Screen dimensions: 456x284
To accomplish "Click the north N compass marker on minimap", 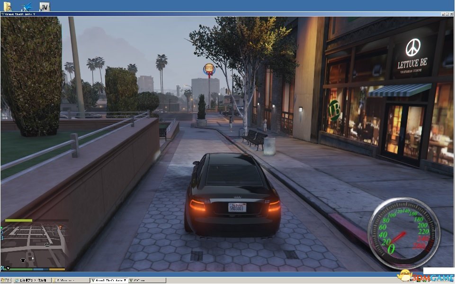I will [8, 268].
